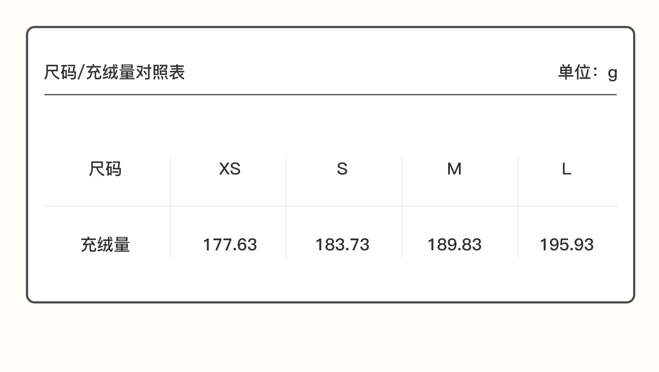659x372 pixels.
Task: Click the 177.63 fill weight value
Action: tap(229, 245)
